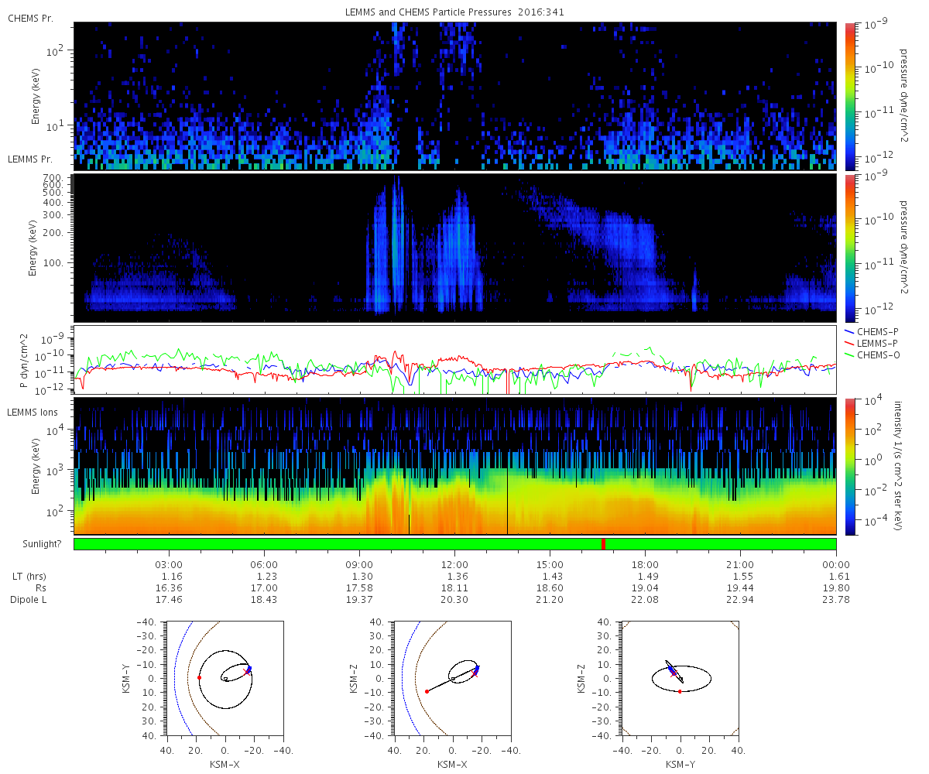Click the 'pressure dyne/cm^2' label beside CHEMS colorbar
This screenshot has width=929, height=774.
point(903,96)
